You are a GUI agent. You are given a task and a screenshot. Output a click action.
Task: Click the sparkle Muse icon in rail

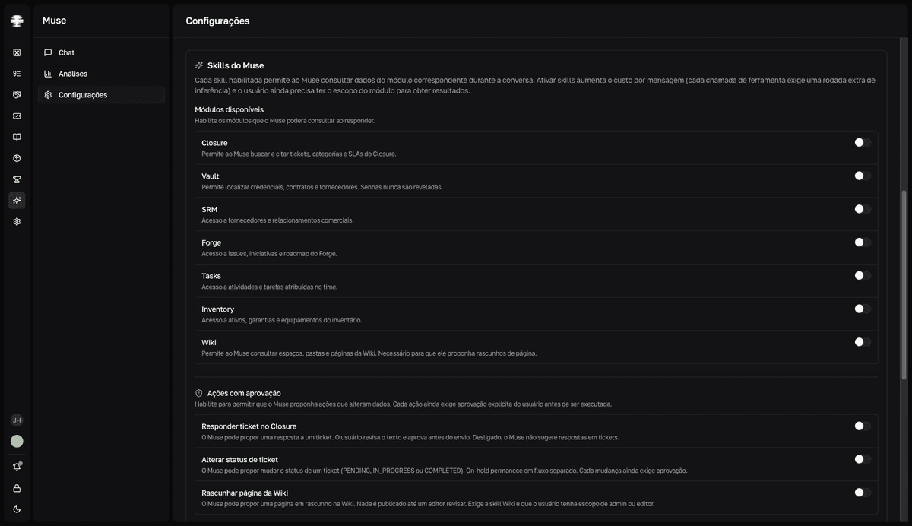pos(17,201)
